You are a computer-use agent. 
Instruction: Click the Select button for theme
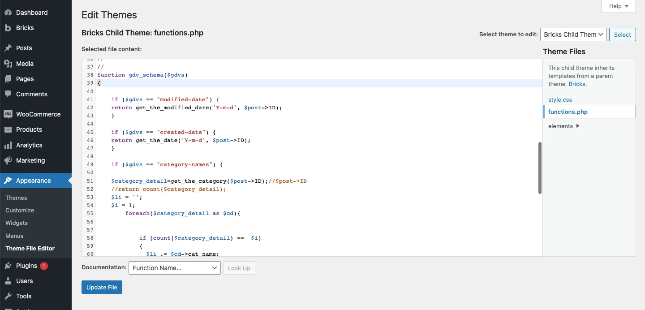click(623, 34)
